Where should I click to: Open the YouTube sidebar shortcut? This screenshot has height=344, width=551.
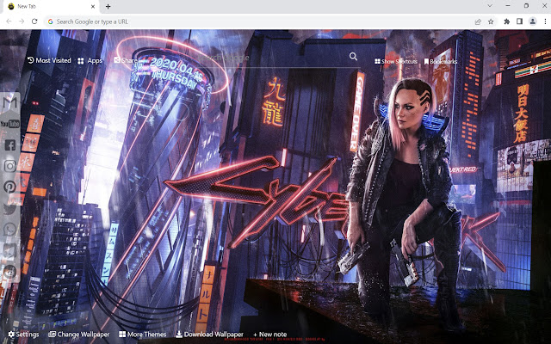[x=9, y=124]
